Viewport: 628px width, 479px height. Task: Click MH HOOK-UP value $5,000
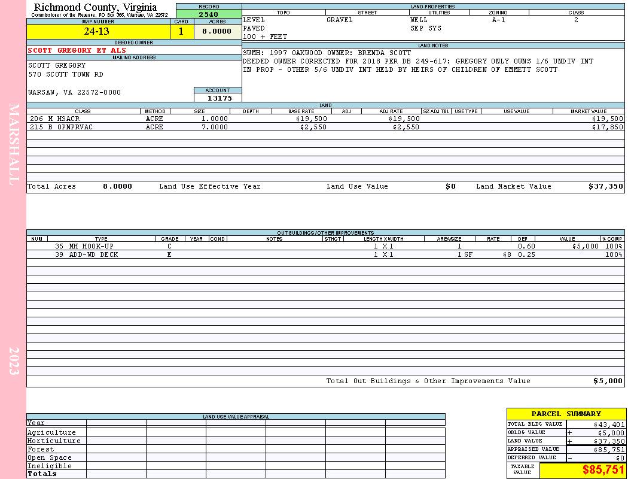586,246
